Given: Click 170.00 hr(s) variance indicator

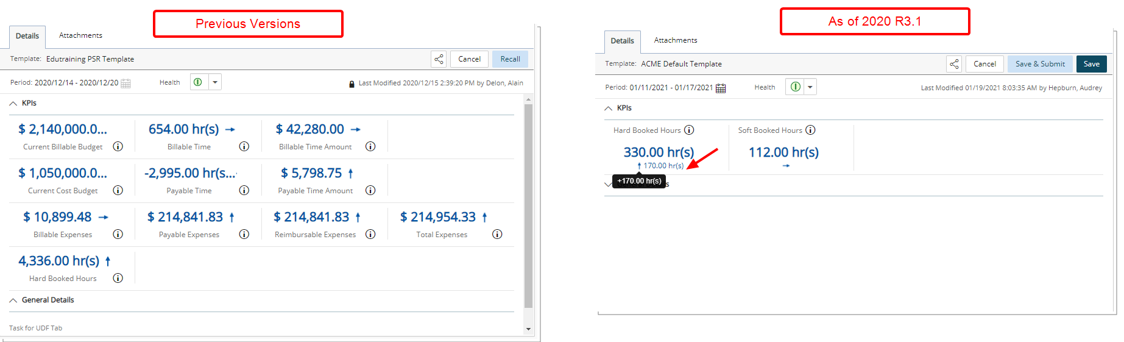Looking at the screenshot, I should (x=660, y=166).
